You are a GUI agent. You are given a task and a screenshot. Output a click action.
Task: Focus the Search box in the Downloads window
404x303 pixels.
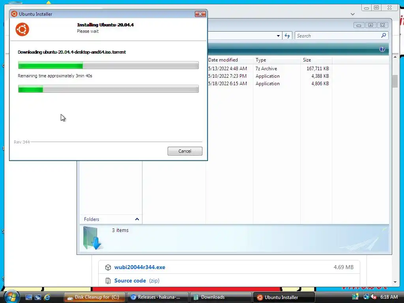click(x=338, y=36)
